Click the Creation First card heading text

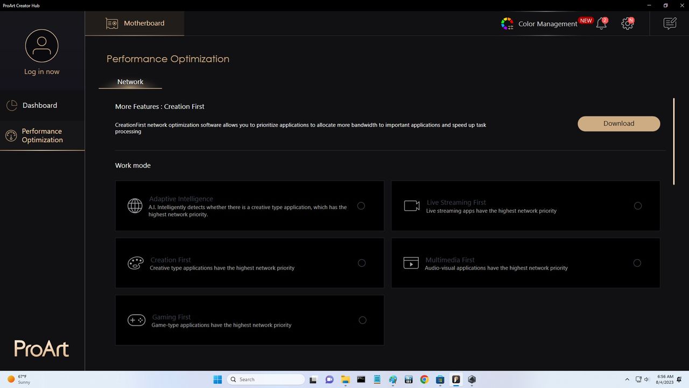[x=171, y=260]
